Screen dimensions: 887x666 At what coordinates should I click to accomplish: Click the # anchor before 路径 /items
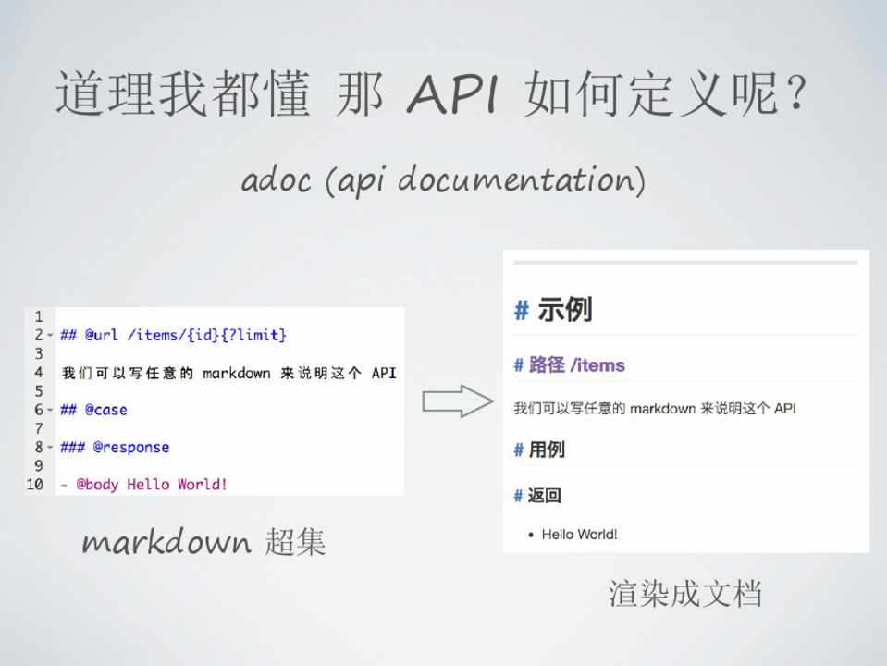point(519,365)
